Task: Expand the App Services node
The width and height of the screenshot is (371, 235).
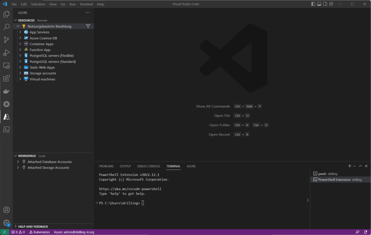Action: tap(20, 32)
